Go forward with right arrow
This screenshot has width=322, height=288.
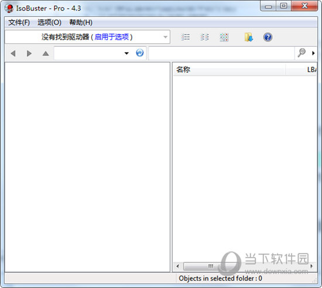click(29, 53)
